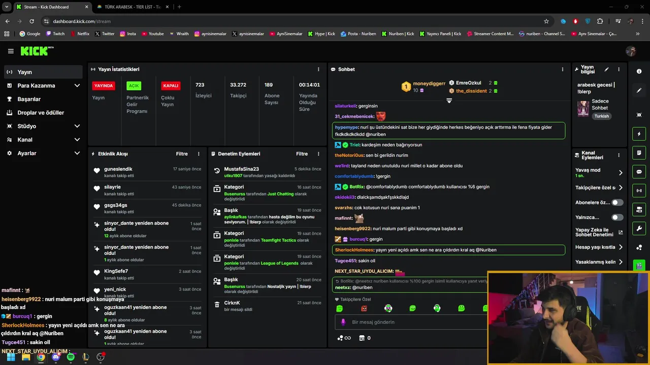Viewport: 650px width, 365px height.
Task: Edit Yayın bilgisi with pencil icon
Action: (x=606, y=69)
